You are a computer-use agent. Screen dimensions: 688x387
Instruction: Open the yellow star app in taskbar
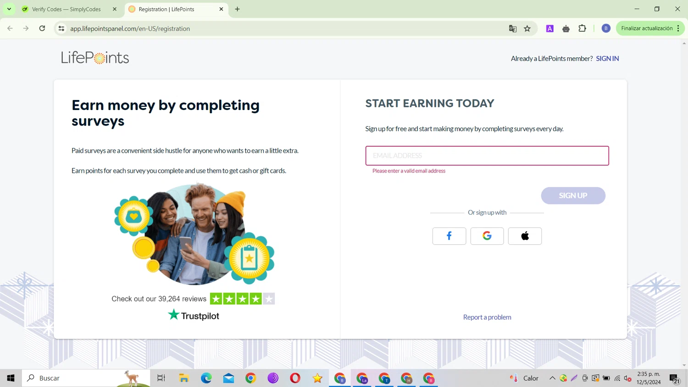pos(317,378)
